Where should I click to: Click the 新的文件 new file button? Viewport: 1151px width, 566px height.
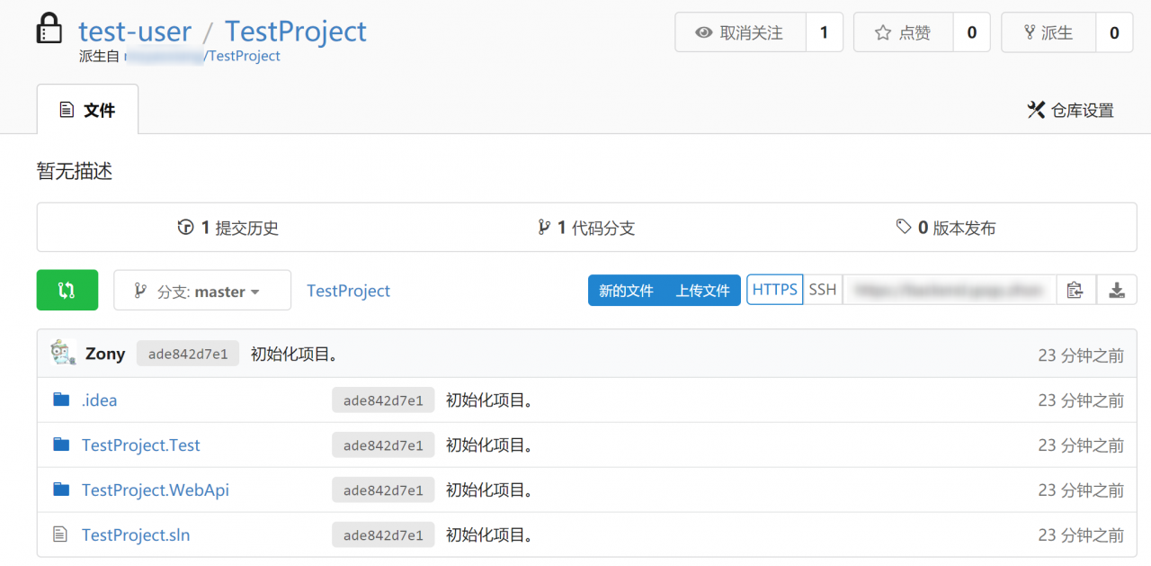tap(626, 291)
